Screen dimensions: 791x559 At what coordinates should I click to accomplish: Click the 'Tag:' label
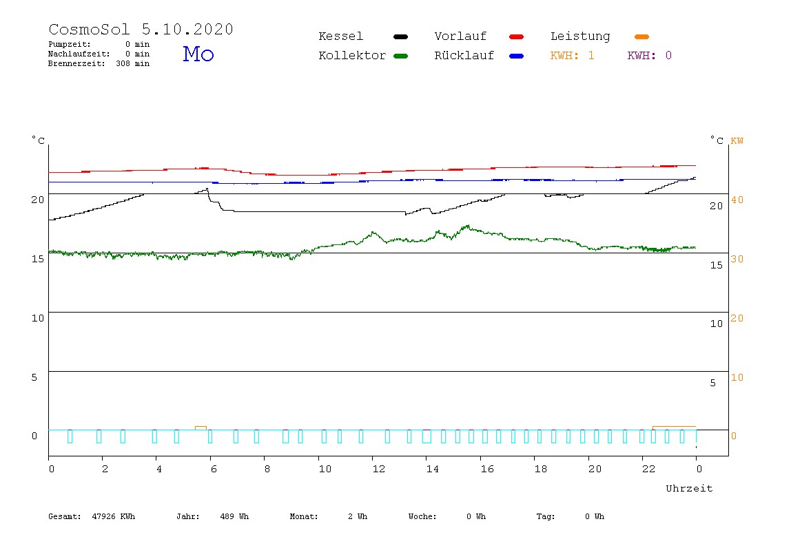(x=545, y=516)
